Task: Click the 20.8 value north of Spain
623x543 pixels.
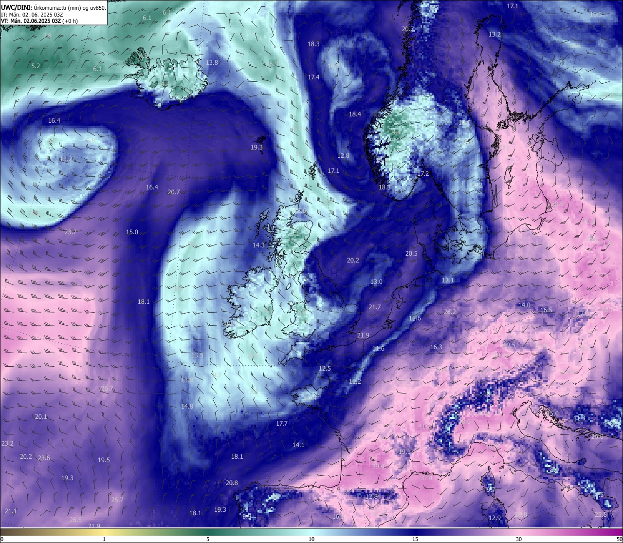Action: click(232, 483)
